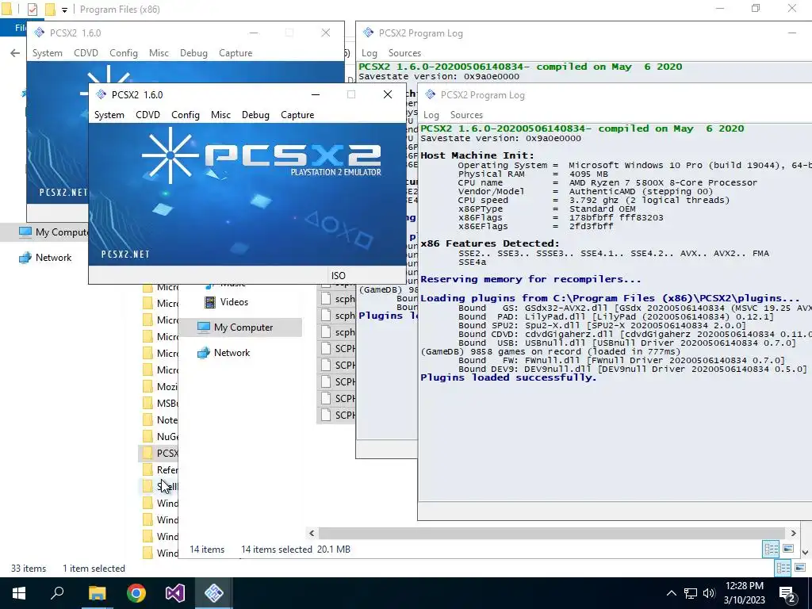812x609 pixels.
Task: Click scroll-right arrow on horizontal scrollbar
Action: [793, 533]
